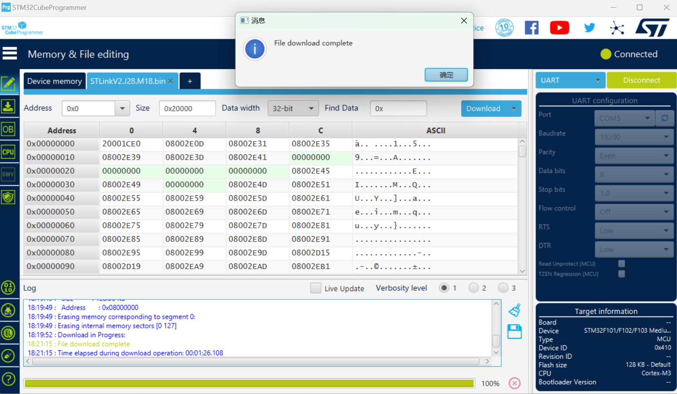
Task: Open the Stop bits dropdown
Action: [634, 193]
